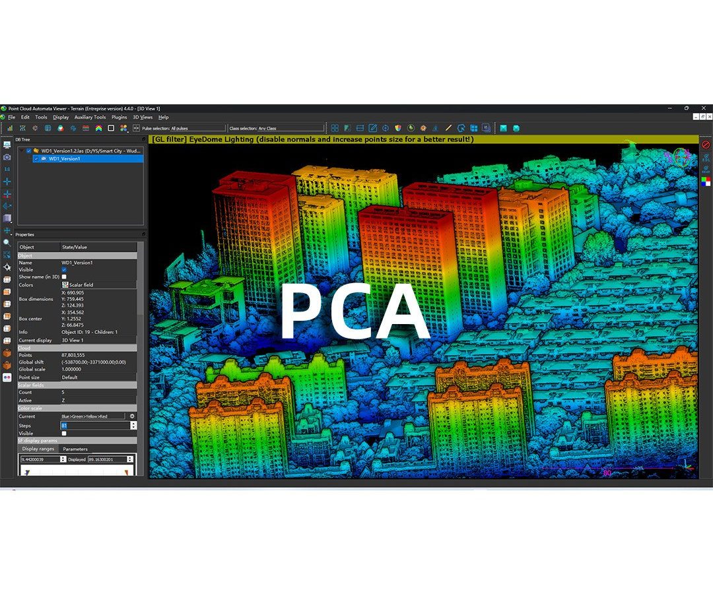Image resolution: width=713 pixels, height=594 pixels.
Task: Float the Properties panel via its corner button
Action: 144,234
